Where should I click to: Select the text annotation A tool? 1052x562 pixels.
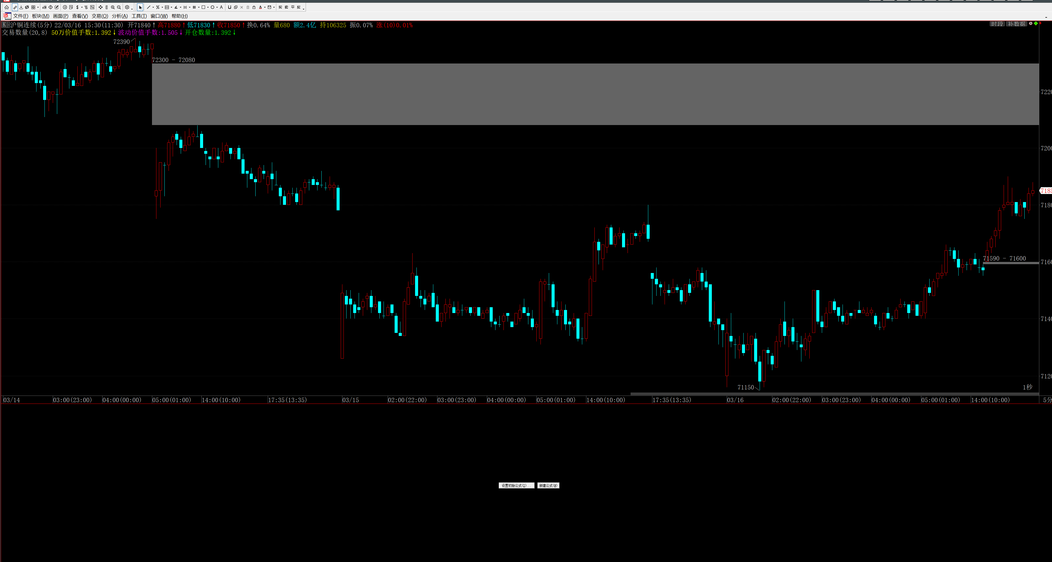pos(221,7)
